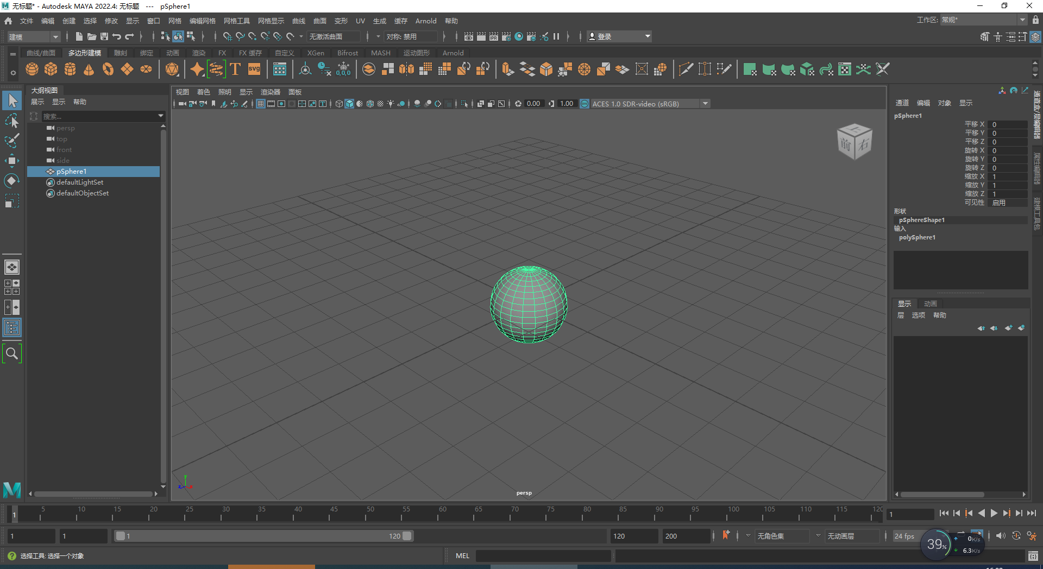The width and height of the screenshot is (1043, 569).
Task: Switch to the 动画 layer editor tab
Action: pyautogui.click(x=931, y=304)
